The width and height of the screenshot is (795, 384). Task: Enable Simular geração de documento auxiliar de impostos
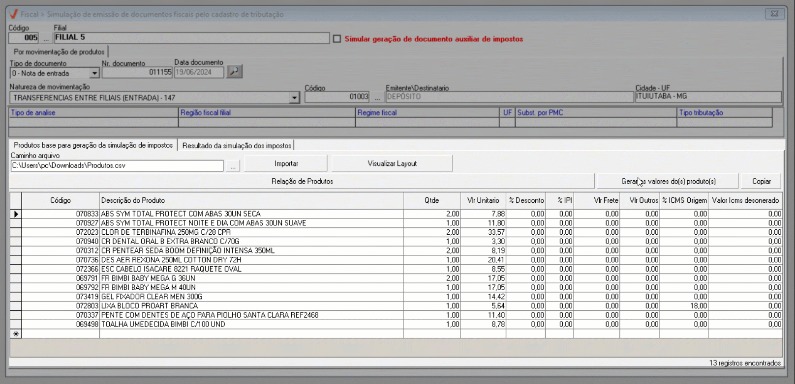(337, 39)
